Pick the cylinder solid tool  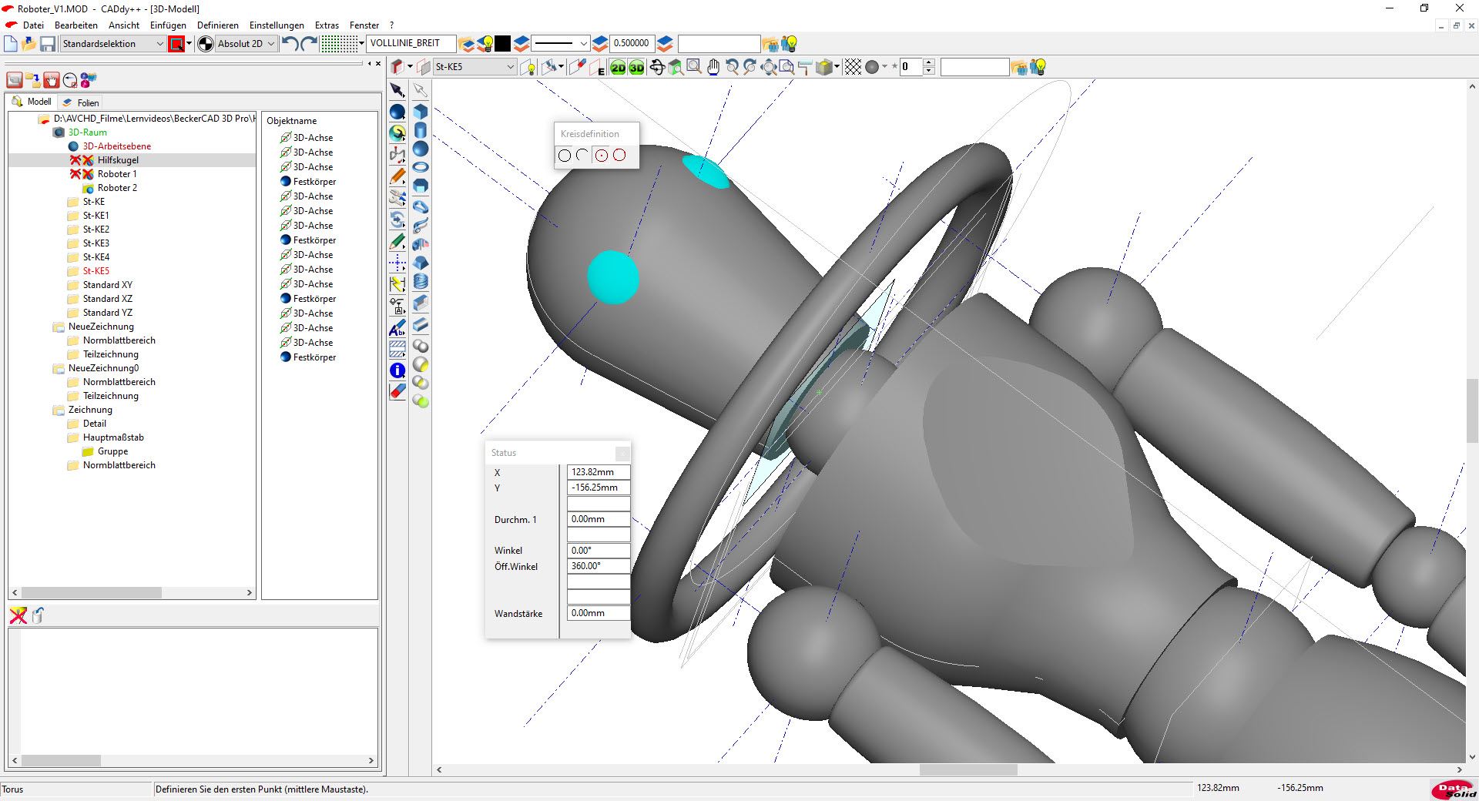[421, 130]
